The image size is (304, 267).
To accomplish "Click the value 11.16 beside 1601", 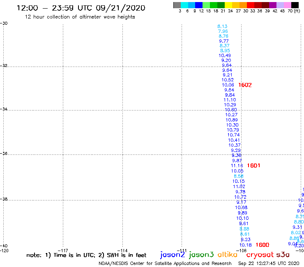I will point(237,166).
